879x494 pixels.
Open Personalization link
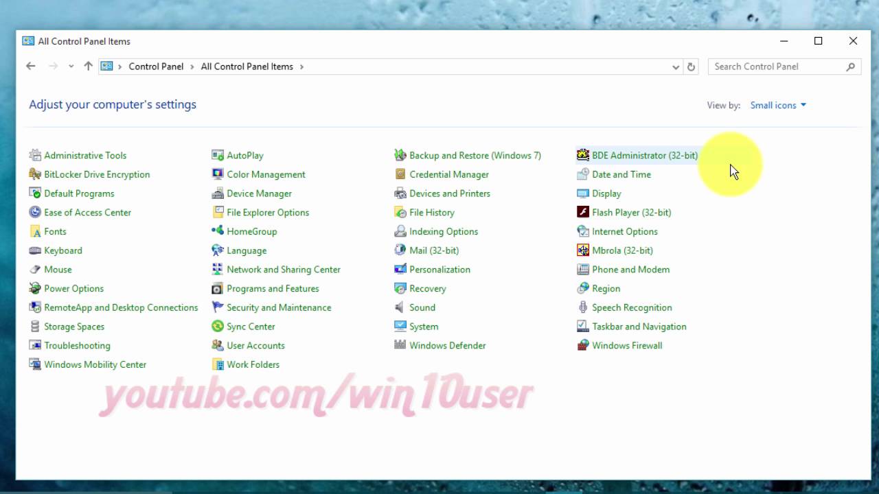439,270
